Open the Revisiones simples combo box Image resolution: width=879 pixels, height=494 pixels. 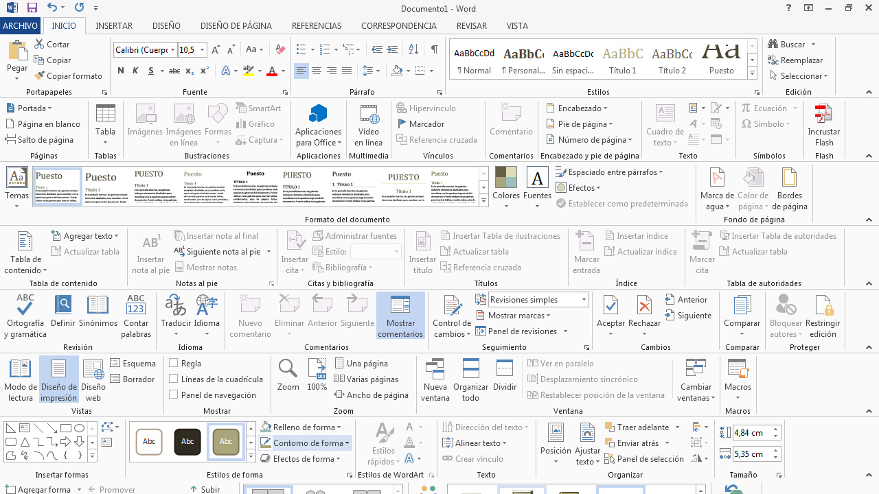coord(538,300)
